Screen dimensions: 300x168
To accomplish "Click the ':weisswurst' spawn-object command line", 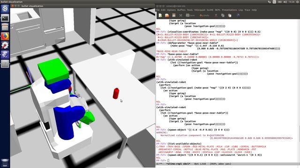I will pyautogui.click(x=215, y=155).
